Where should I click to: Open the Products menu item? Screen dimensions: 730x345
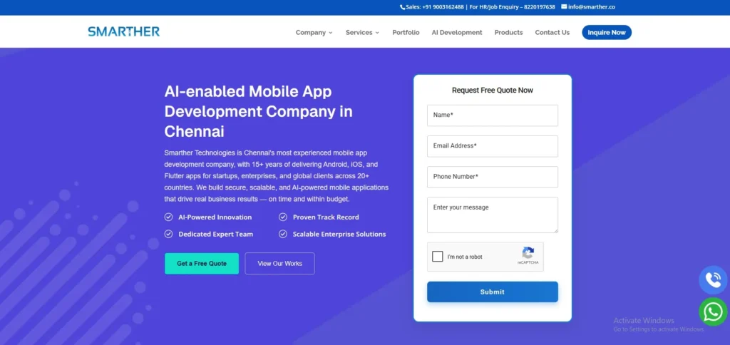pyautogui.click(x=508, y=33)
